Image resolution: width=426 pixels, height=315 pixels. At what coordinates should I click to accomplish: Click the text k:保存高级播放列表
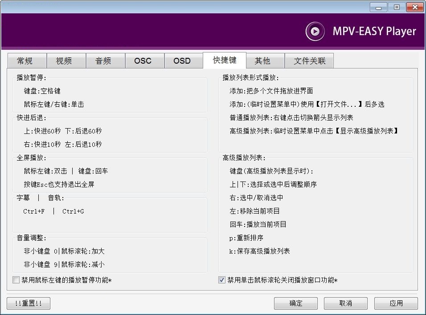tap(259, 251)
